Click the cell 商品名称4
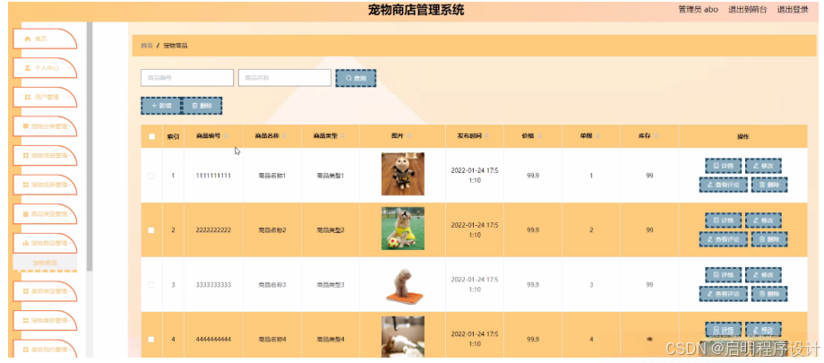The width and height of the screenshot is (824, 363). point(271,340)
